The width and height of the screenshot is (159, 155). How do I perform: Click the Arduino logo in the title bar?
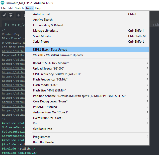pyautogui.click(x=2, y=3)
